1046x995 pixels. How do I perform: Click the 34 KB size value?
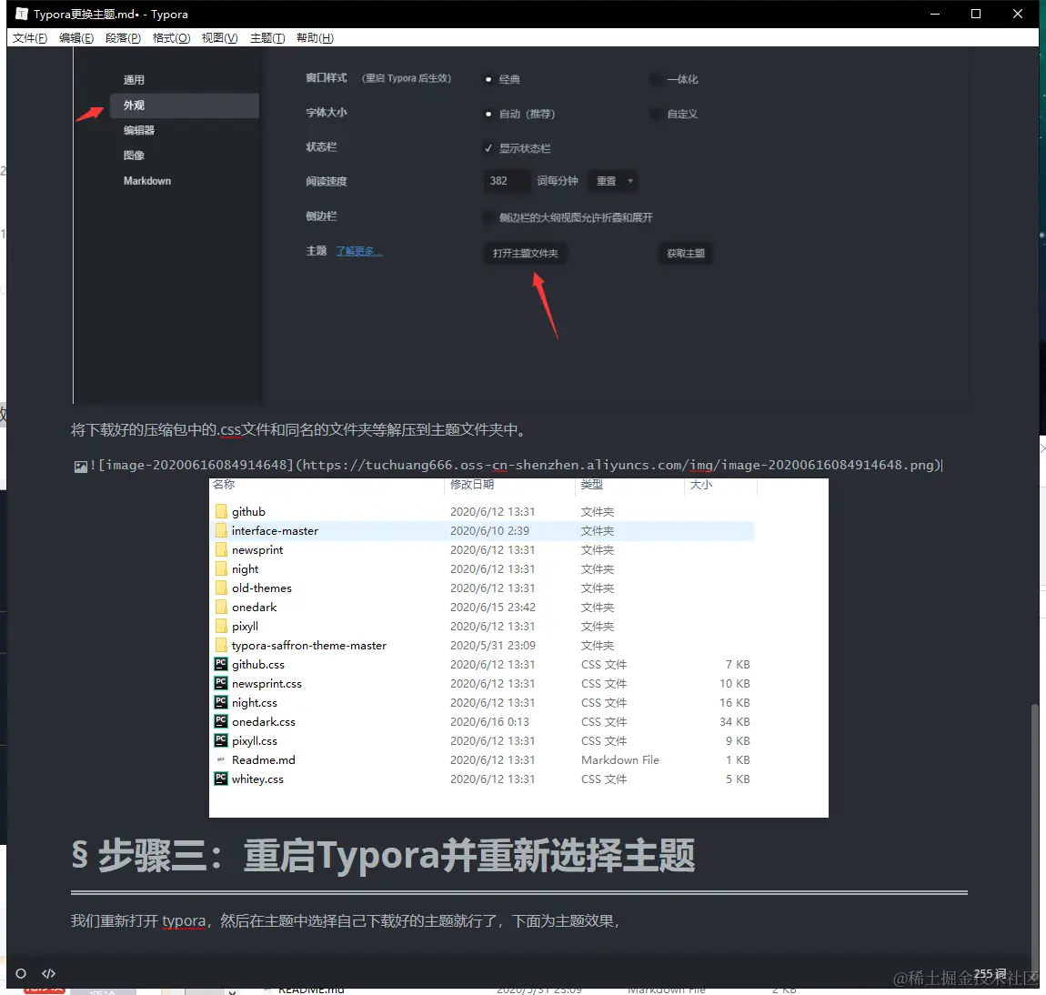[734, 721]
